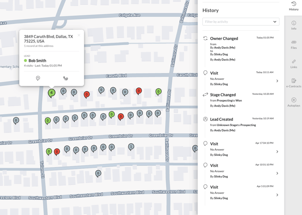Select the gray map pin labeled 1
The height and width of the screenshot is (215, 302).
131,147
